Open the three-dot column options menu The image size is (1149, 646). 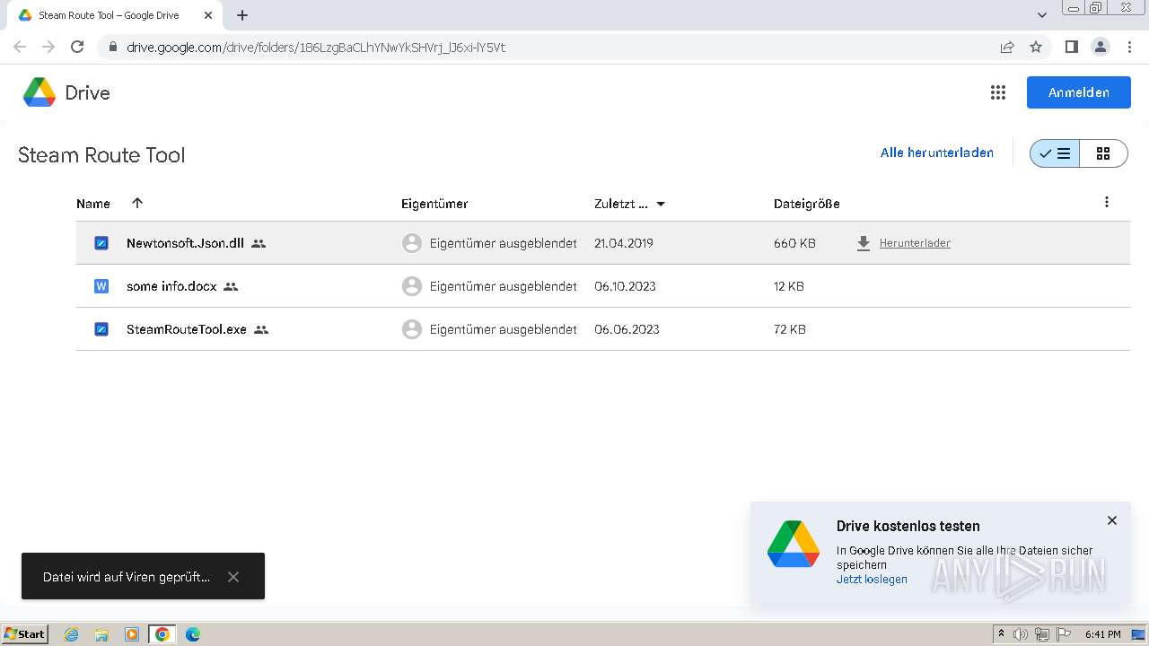[x=1107, y=203]
